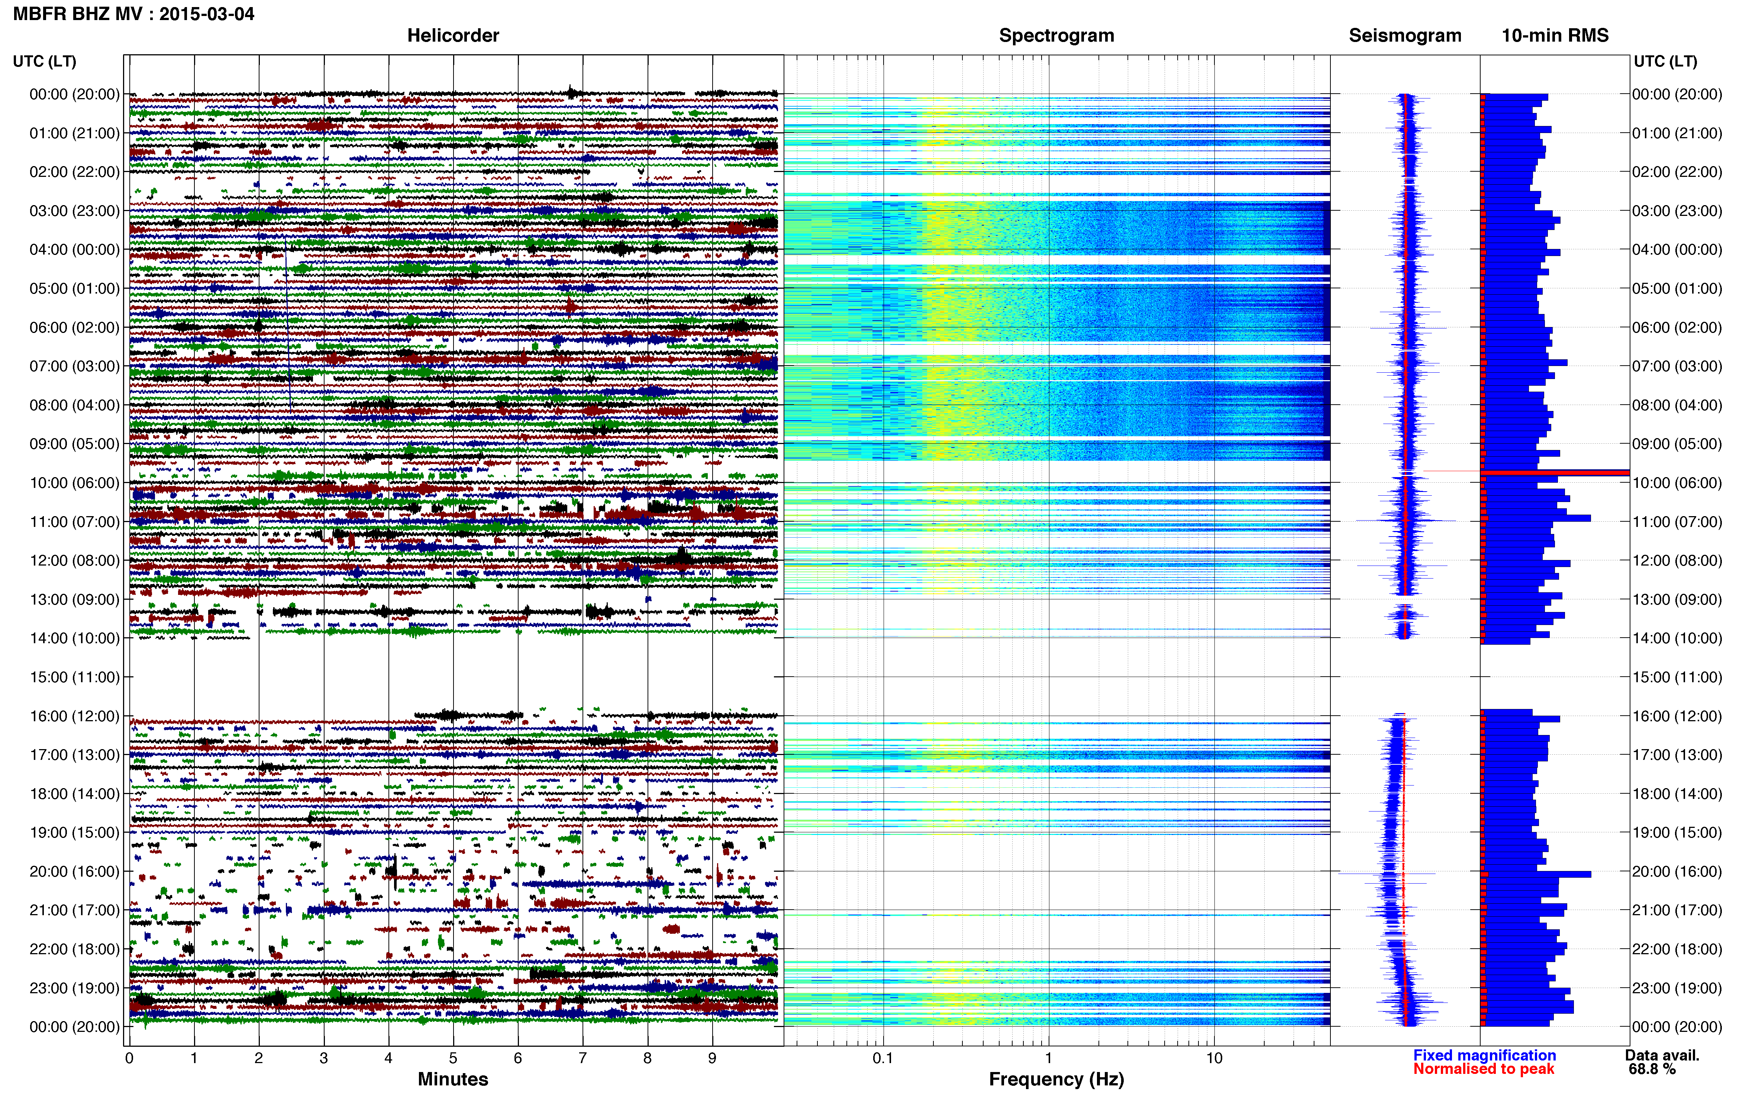1762x1101 pixels.
Task: Click the left "15:00 (11:00)" time label
Action: (74, 677)
